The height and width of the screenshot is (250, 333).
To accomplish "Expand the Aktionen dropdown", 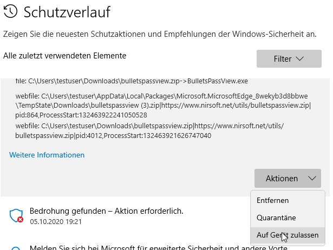I will (x=287, y=178).
